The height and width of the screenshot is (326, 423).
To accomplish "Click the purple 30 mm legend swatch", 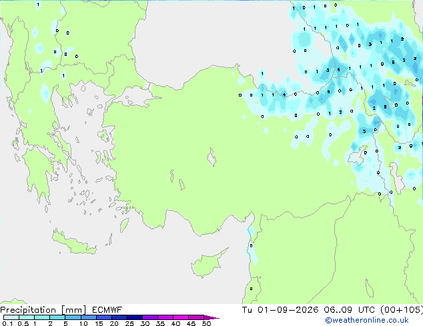I will point(150,317).
